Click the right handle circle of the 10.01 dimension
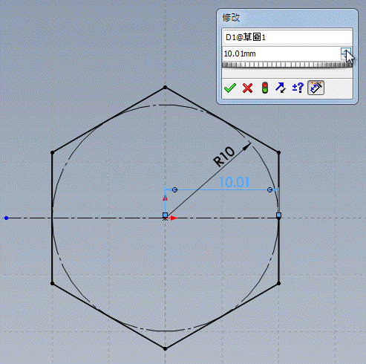 pos(269,189)
